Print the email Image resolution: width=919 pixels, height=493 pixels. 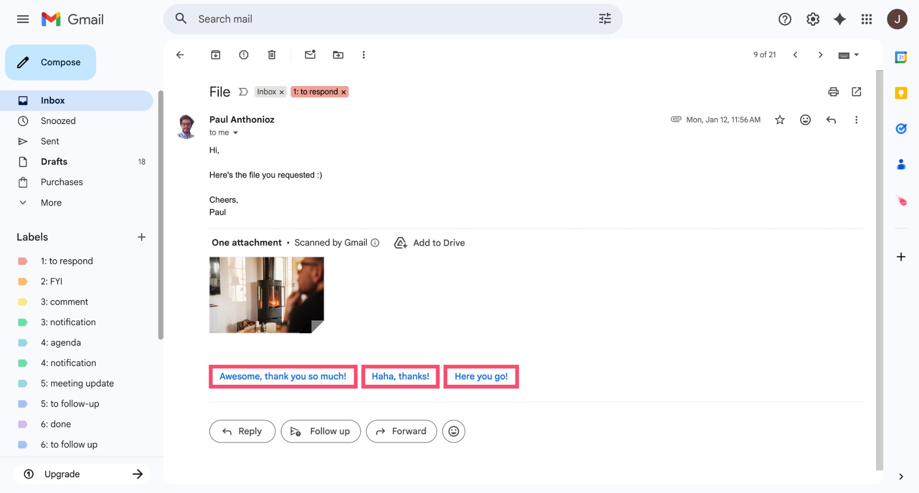pyautogui.click(x=833, y=92)
